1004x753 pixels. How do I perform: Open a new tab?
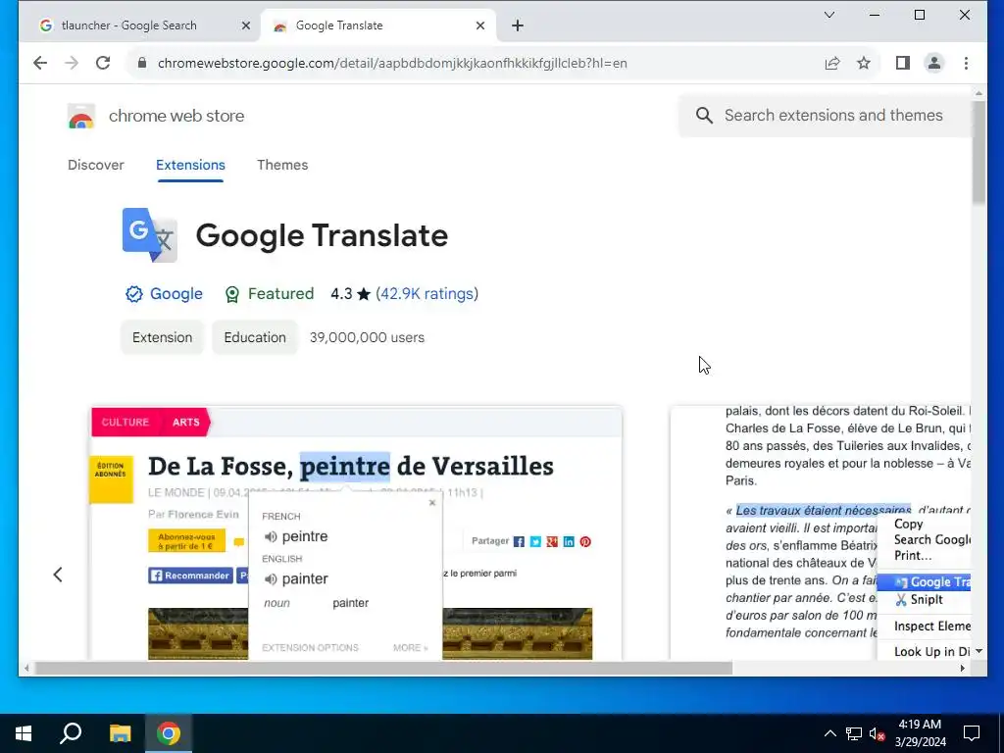(x=518, y=25)
